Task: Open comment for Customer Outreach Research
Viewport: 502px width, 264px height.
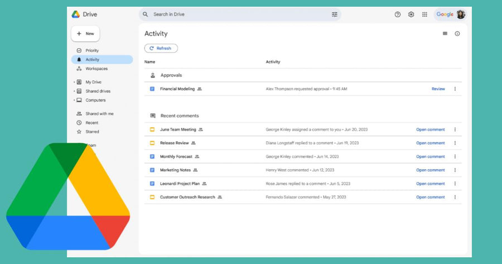Action: [x=430, y=197]
